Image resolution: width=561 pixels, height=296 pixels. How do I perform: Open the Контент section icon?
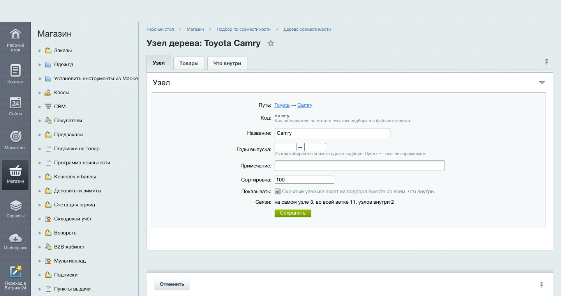(16, 70)
